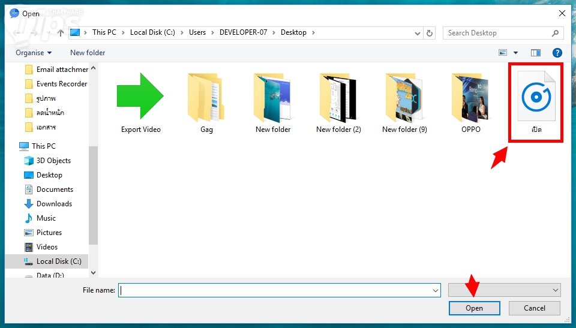Click the Pictures icon in sidebar
Image resolution: width=576 pixels, height=328 pixels.
pos(29,233)
